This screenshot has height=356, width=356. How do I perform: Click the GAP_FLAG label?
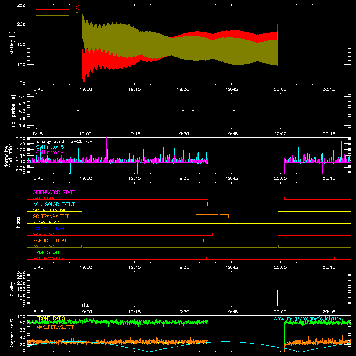pyautogui.click(x=44, y=198)
